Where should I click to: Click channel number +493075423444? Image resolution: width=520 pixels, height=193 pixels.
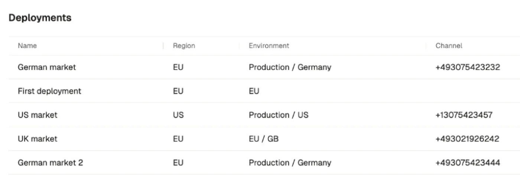pos(468,163)
